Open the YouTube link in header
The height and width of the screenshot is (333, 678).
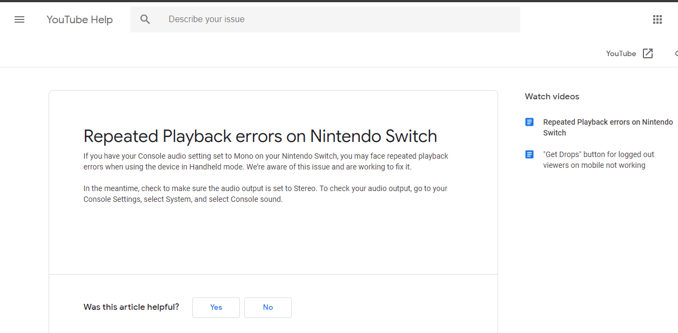[621, 53]
